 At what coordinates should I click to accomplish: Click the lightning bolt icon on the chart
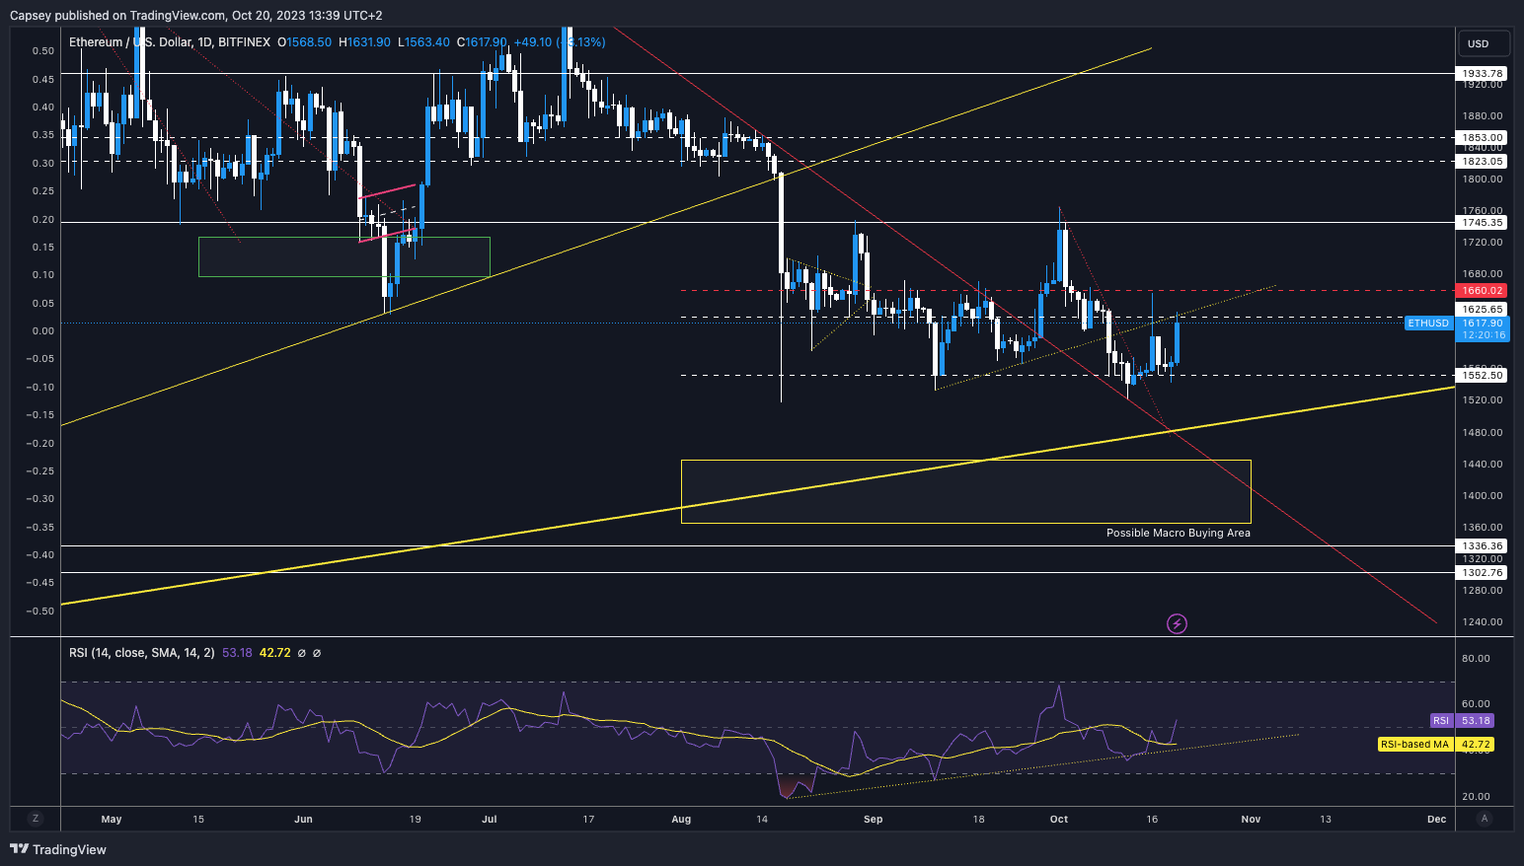pos(1177,622)
